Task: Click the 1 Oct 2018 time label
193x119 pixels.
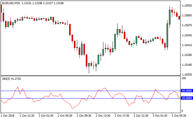Action: pyautogui.click(x=7, y=116)
